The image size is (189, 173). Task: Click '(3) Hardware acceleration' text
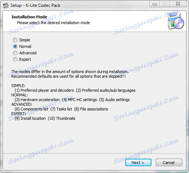(37, 100)
